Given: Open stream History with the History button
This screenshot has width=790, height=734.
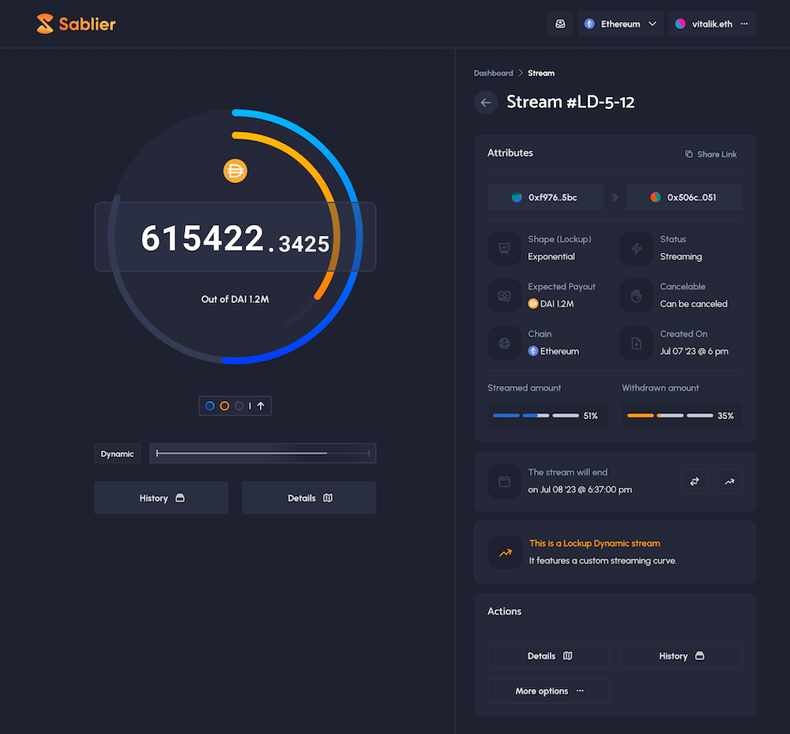Looking at the screenshot, I should tap(160, 498).
